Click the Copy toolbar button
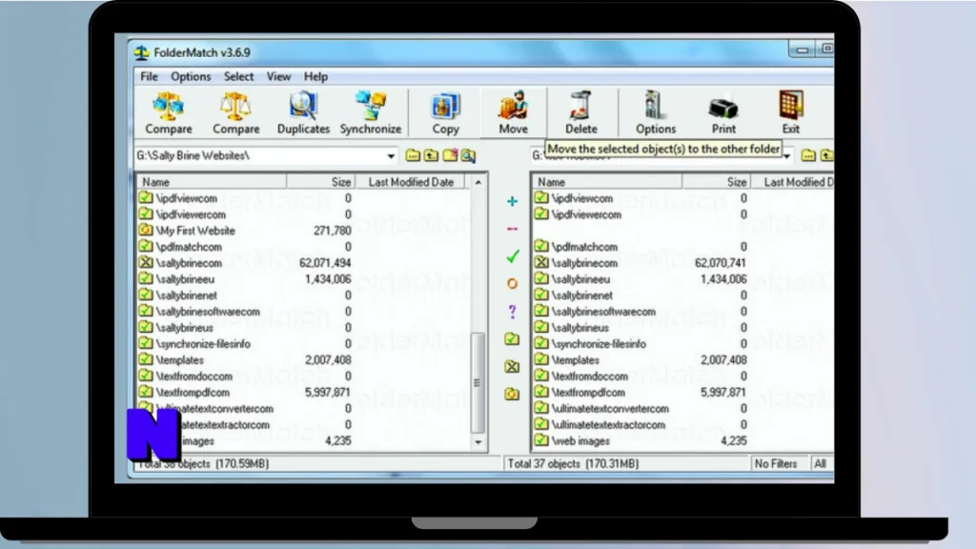The height and width of the screenshot is (549, 976). (445, 112)
